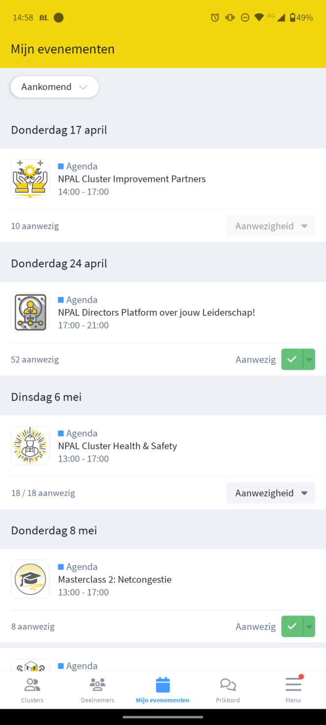326x725 pixels.
Task: Open Aanwezigheid dropdown for Improvement Partners
Action: pyautogui.click(x=271, y=226)
